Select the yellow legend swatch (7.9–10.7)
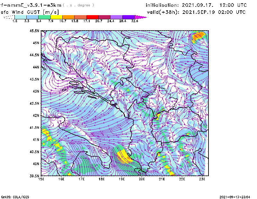Screen dimensions: 257x199 (57, 17)
